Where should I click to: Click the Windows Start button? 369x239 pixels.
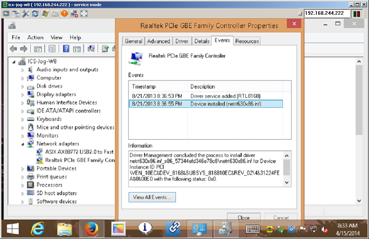coord(13,229)
